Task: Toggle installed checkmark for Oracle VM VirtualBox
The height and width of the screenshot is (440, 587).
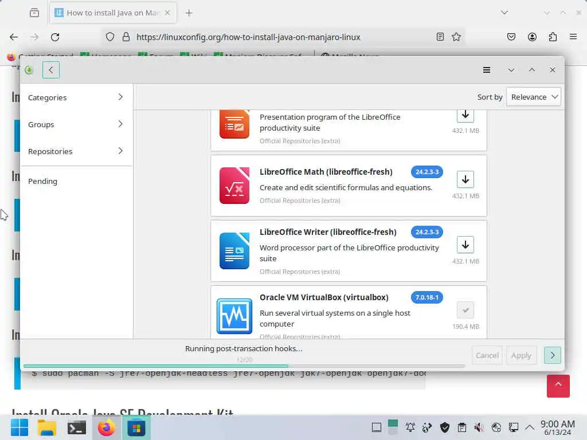Action: 465,310
